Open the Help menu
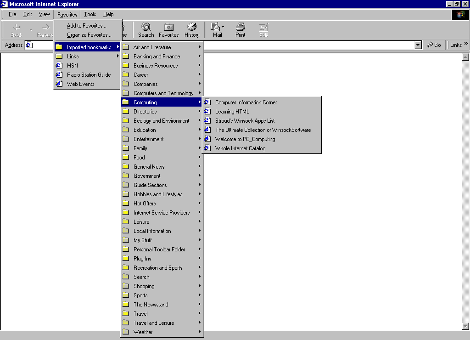The width and height of the screenshot is (470, 340). [108, 14]
